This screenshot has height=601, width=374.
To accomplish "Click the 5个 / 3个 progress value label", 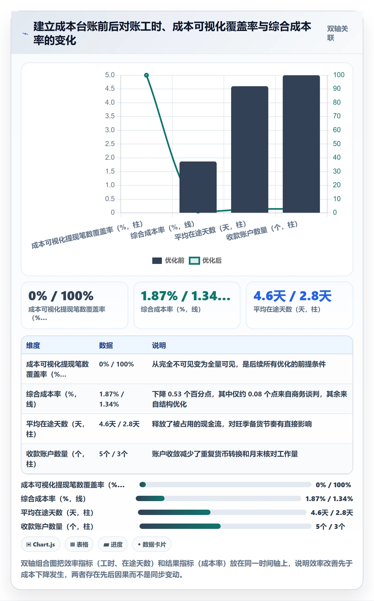I will (330, 526).
